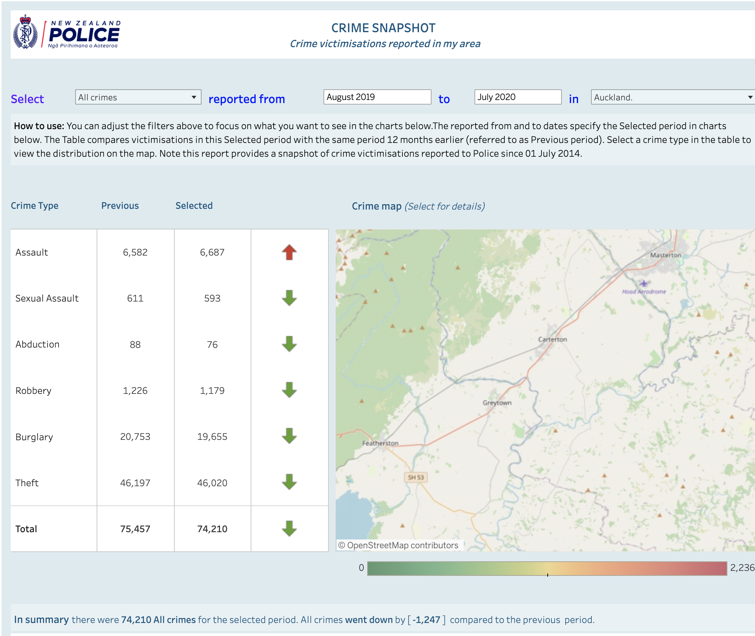This screenshot has height=636, width=755.
Task: Click the map color legend gradient bar
Action: 547,568
